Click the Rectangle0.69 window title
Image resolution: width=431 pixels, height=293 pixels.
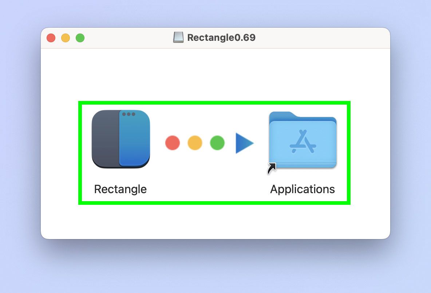tap(221, 38)
